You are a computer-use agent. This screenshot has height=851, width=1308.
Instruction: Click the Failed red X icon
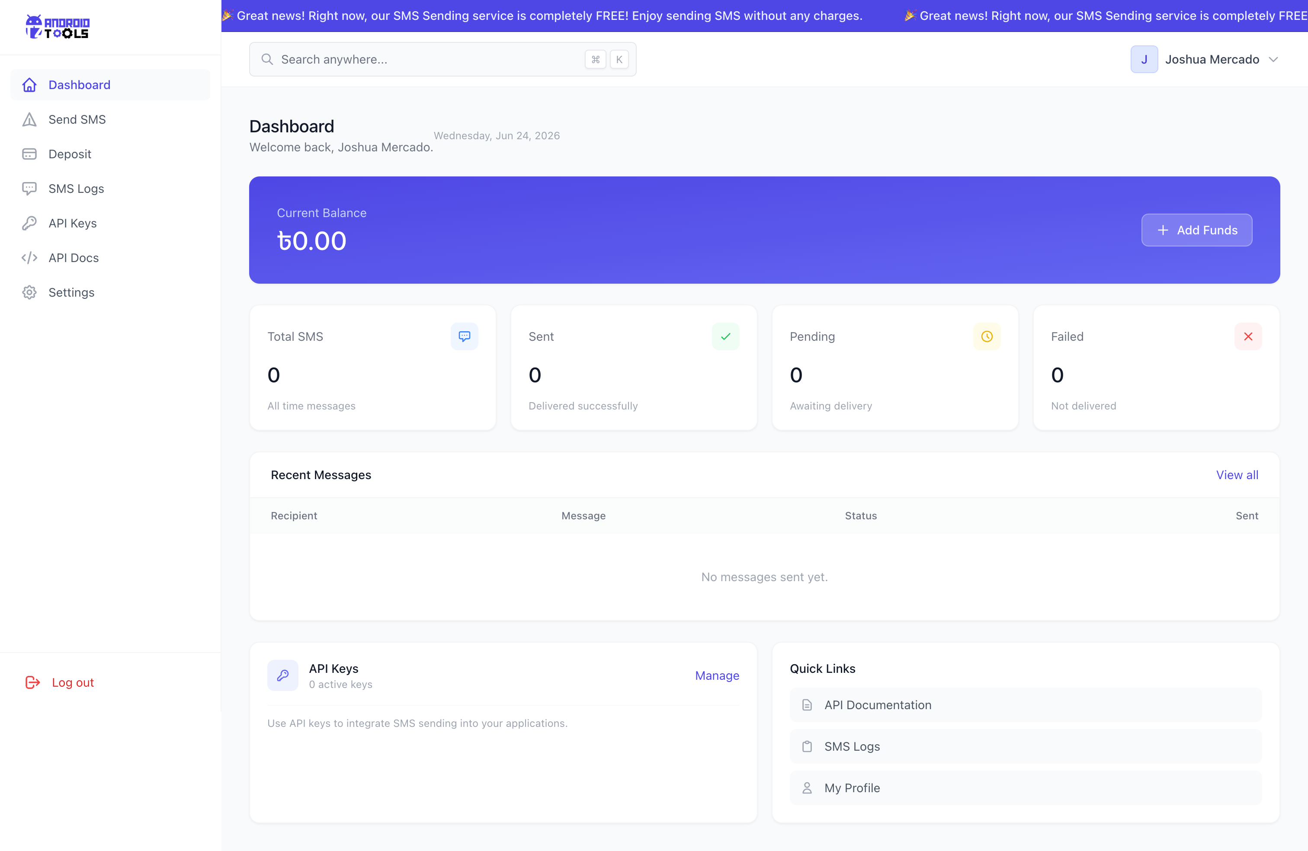pyautogui.click(x=1248, y=336)
